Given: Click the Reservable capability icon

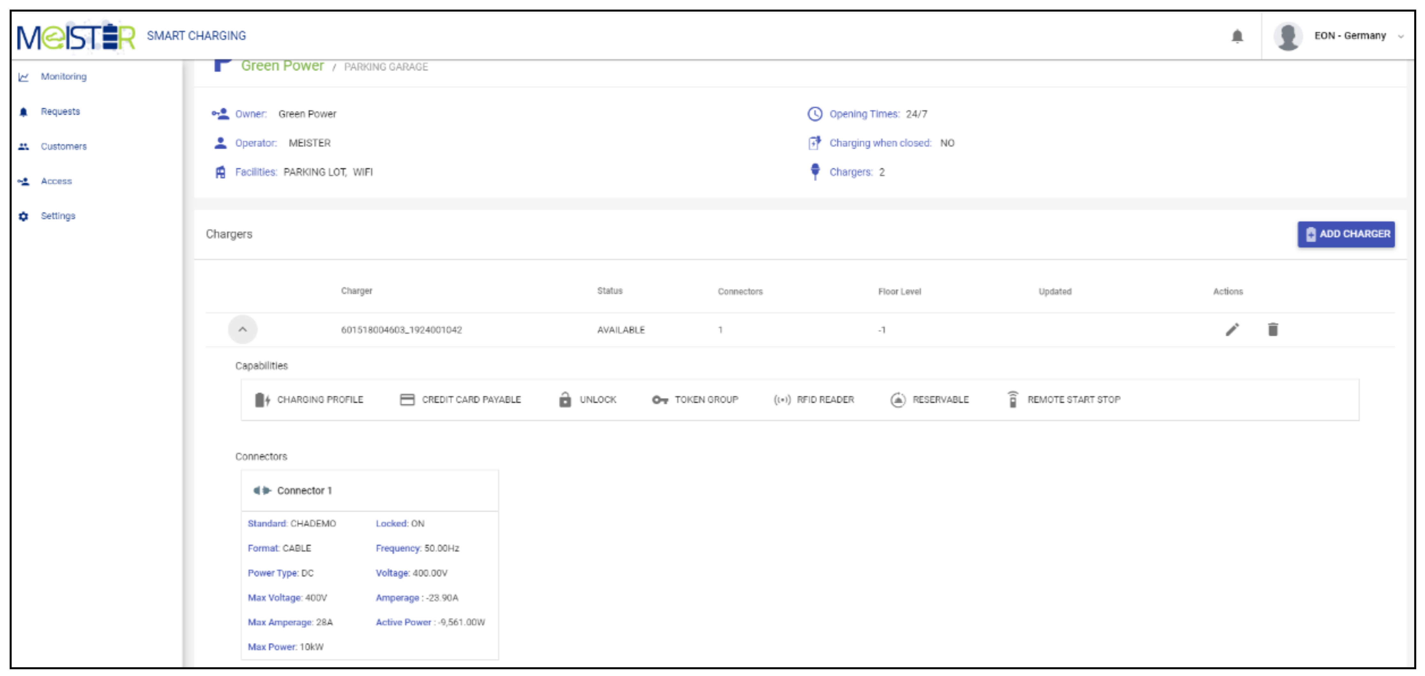Looking at the screenshot, I should click(x=897, y=400).
